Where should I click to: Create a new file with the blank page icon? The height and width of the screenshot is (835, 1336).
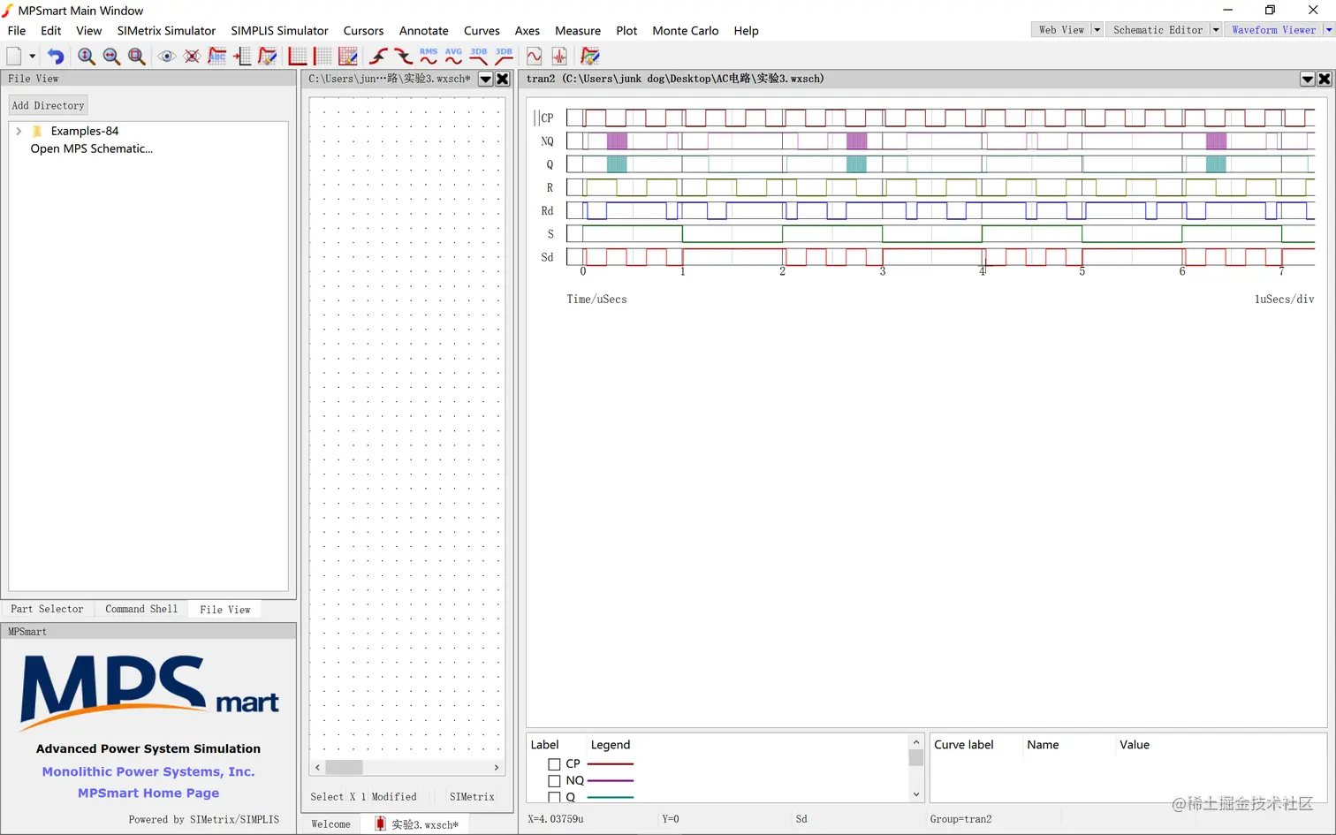14,56
